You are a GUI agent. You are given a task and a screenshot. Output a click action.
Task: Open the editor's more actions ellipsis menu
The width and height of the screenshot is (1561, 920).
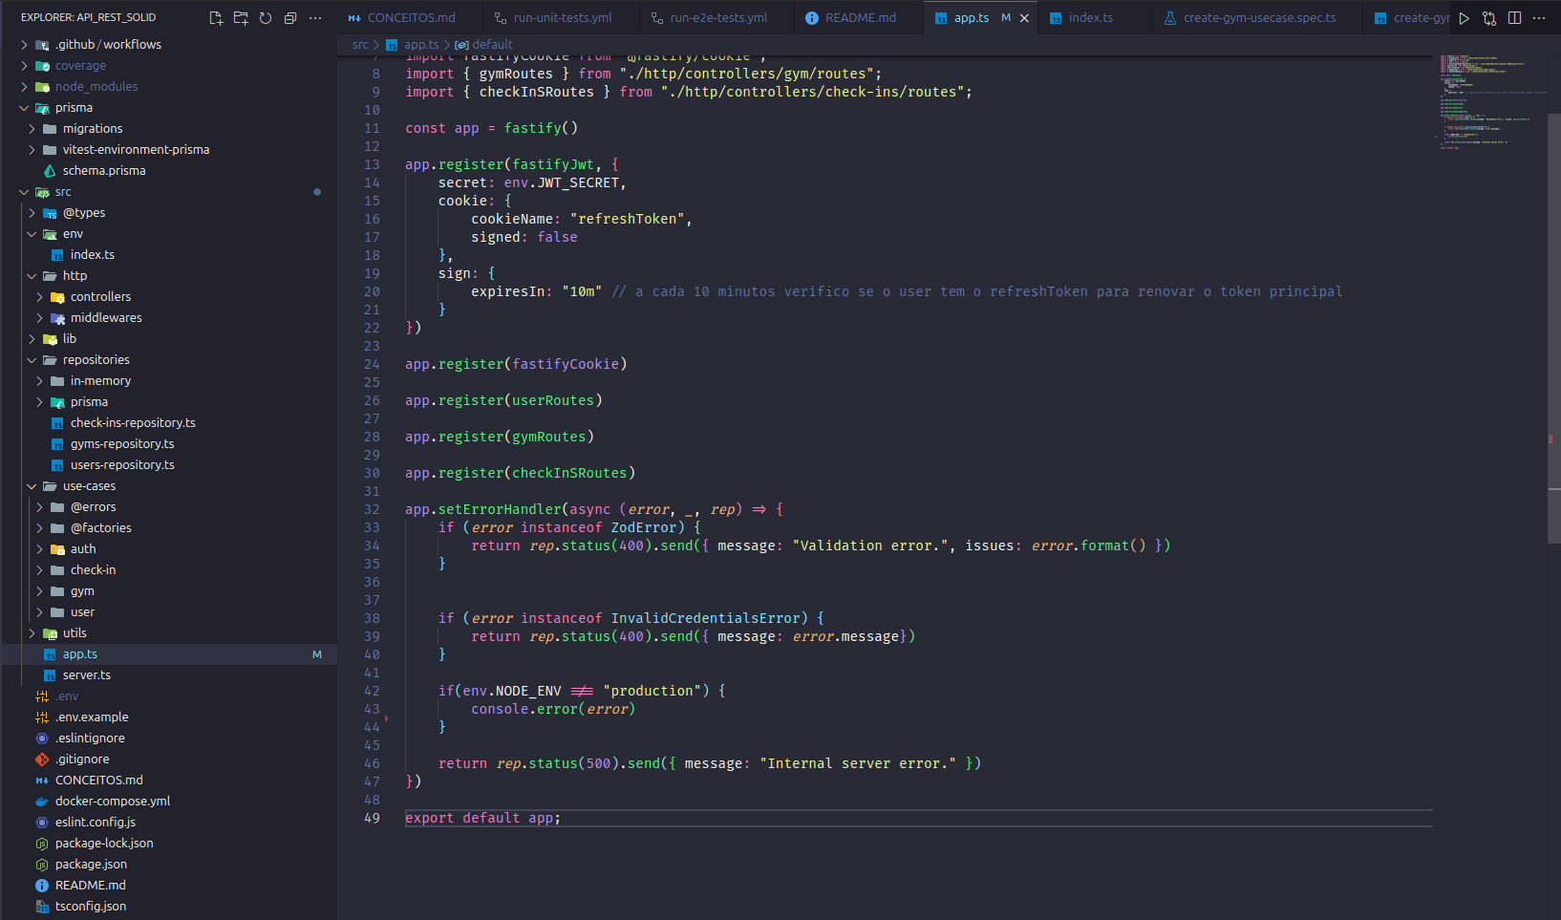tap(1539, 18)
